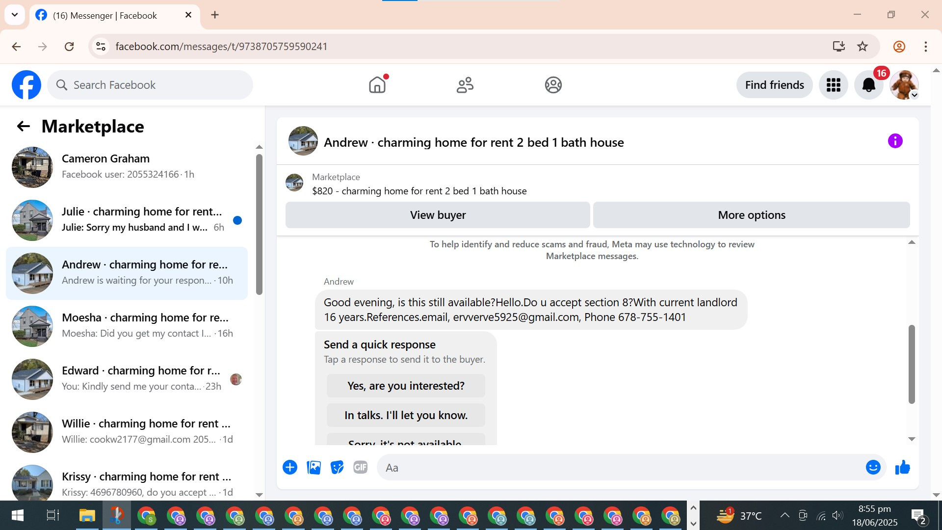This screenshot has width=942, height=530.
Task: Open the Friends icon in top navigation
Action: click(465, 85)
